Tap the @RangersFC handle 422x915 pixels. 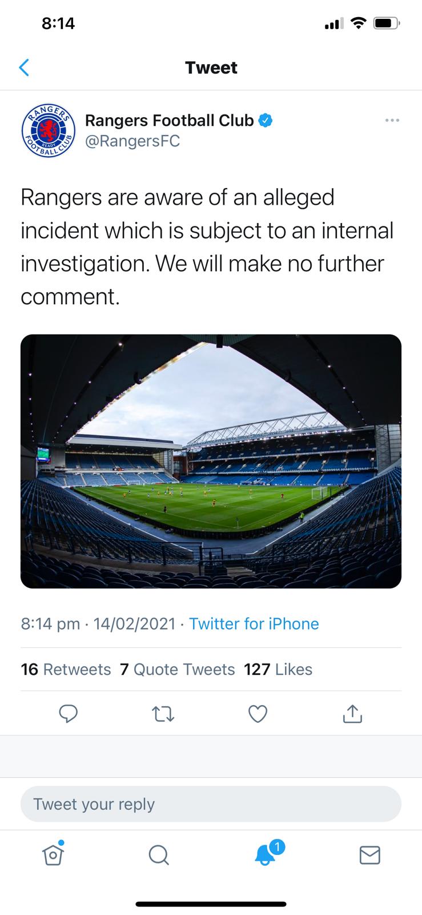pos(132,141)
